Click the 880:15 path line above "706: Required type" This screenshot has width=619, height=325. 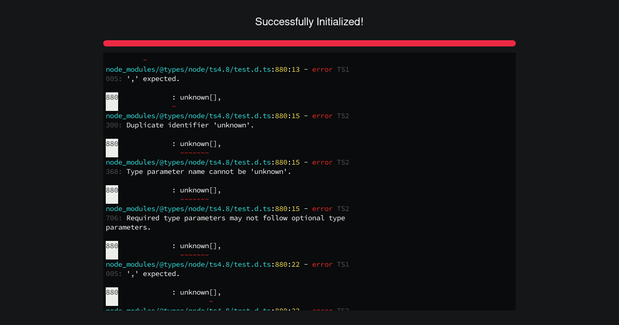tap(227, 208)
